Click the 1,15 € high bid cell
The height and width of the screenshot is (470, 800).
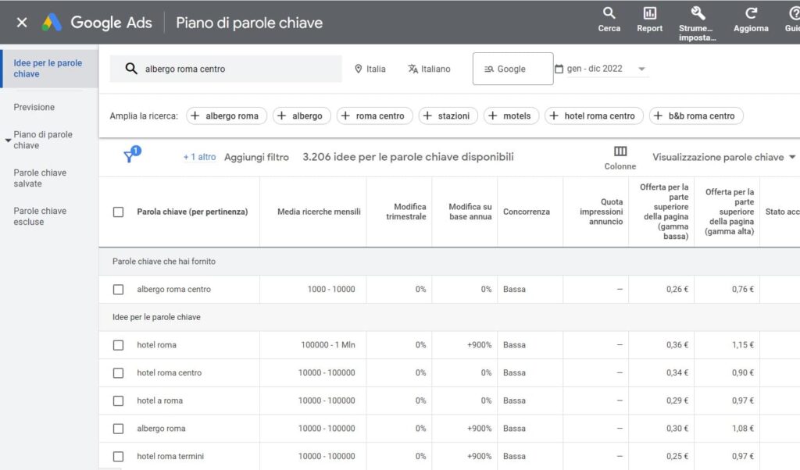[743, 345]
